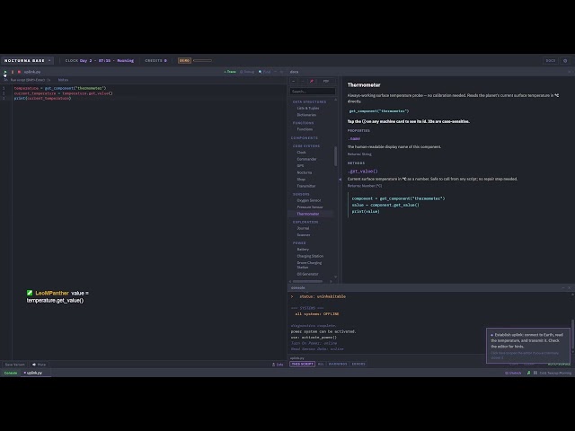Open Clock docs page

pos(302,153)
